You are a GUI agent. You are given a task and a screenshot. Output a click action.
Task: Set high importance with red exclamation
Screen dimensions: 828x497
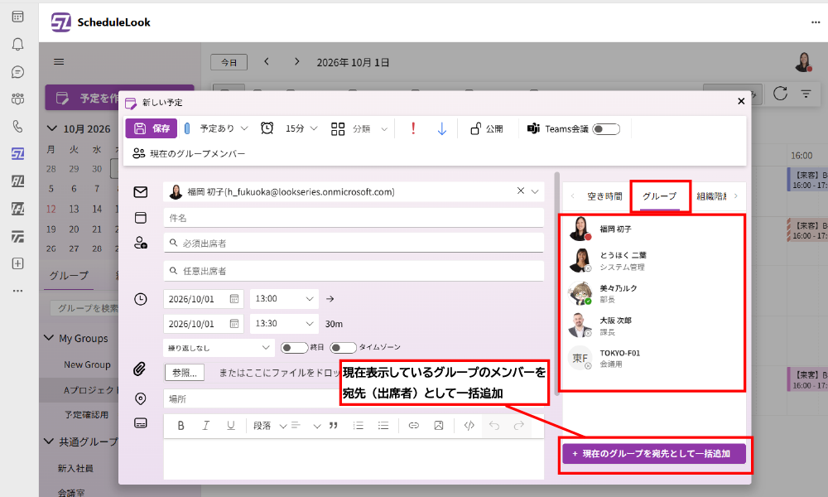point(413,128)
